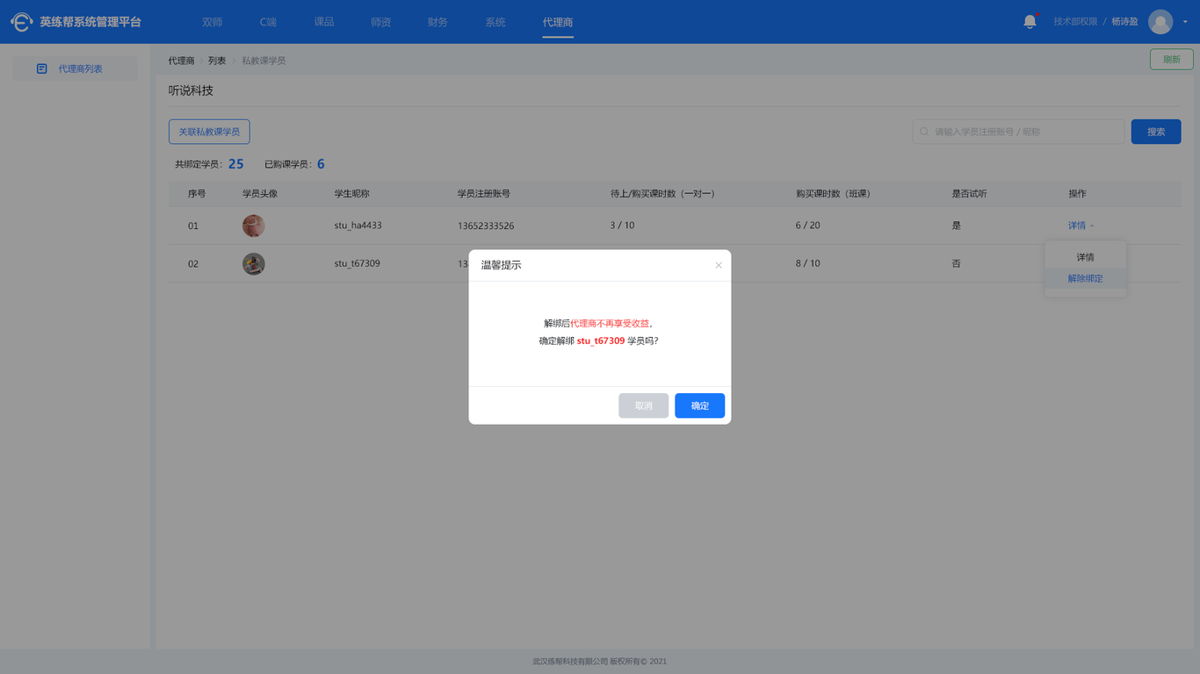Click 取消 in the dialog
1200x674 pixels.
(x=644, y=405)
